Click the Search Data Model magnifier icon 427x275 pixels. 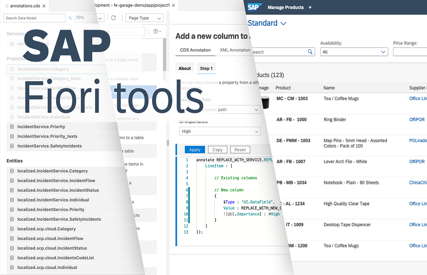click(x=70, y=18)
